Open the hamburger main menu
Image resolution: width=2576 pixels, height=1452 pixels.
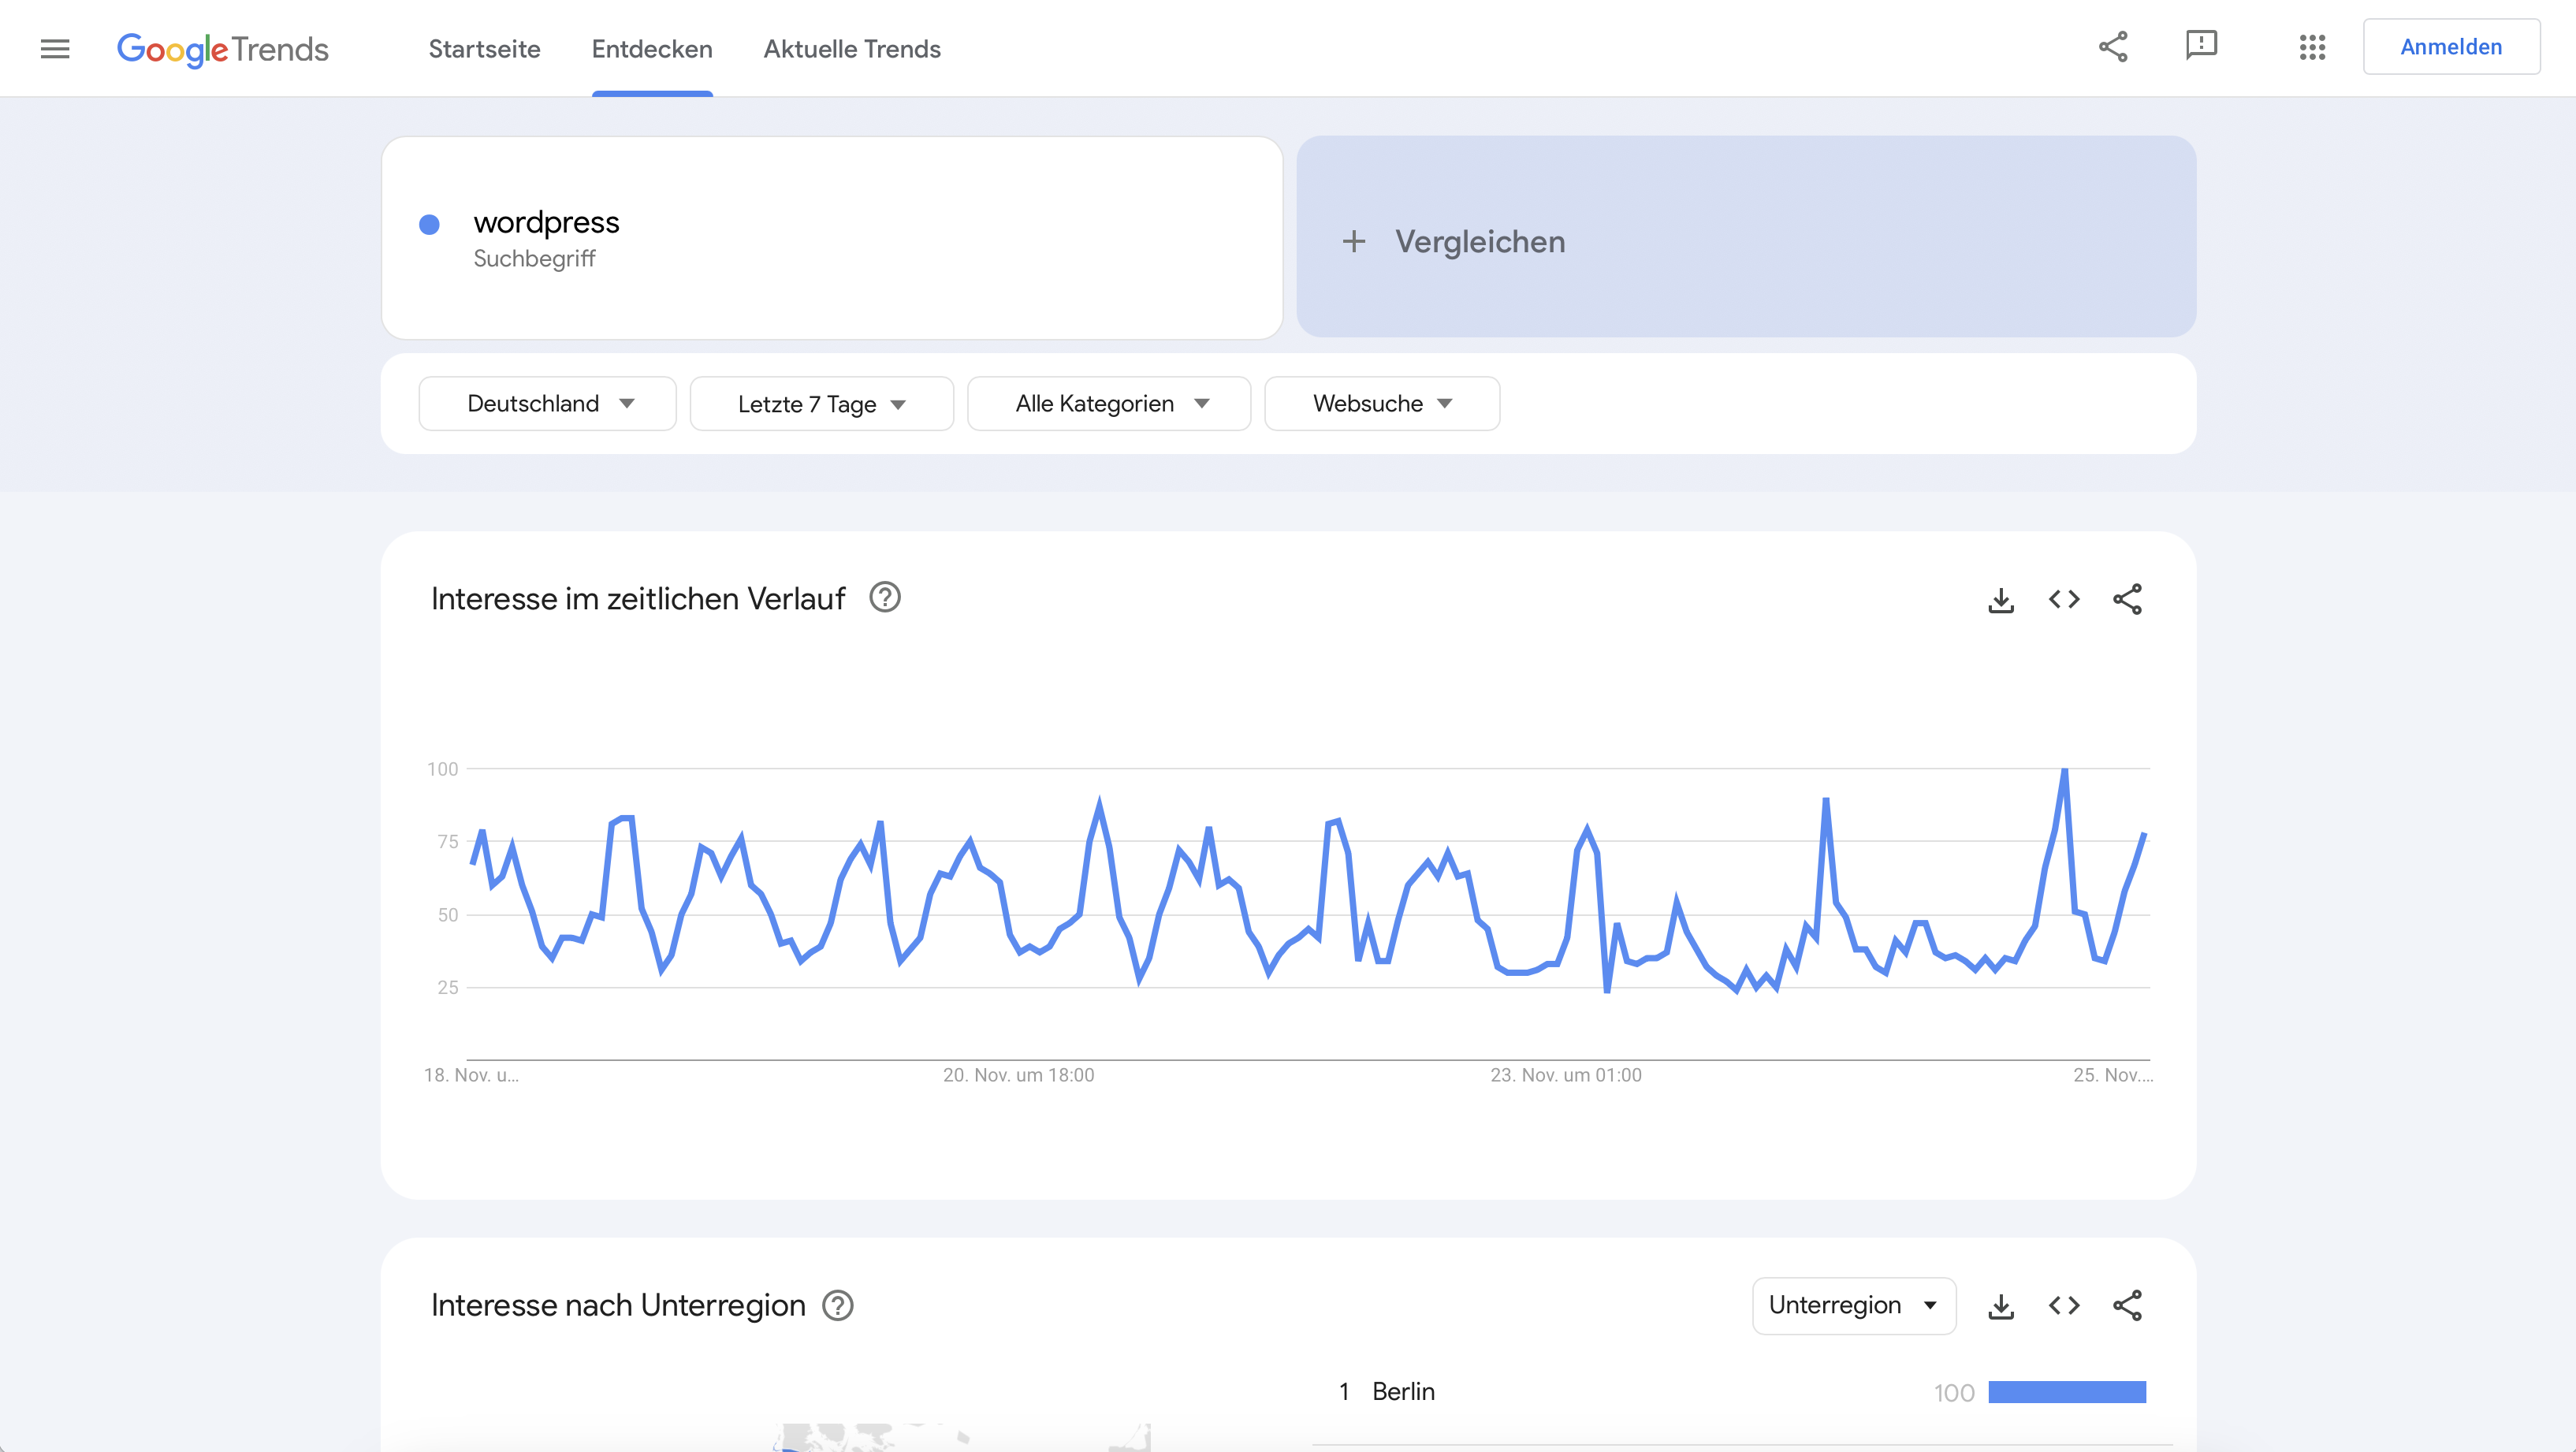tap(55, 48)
